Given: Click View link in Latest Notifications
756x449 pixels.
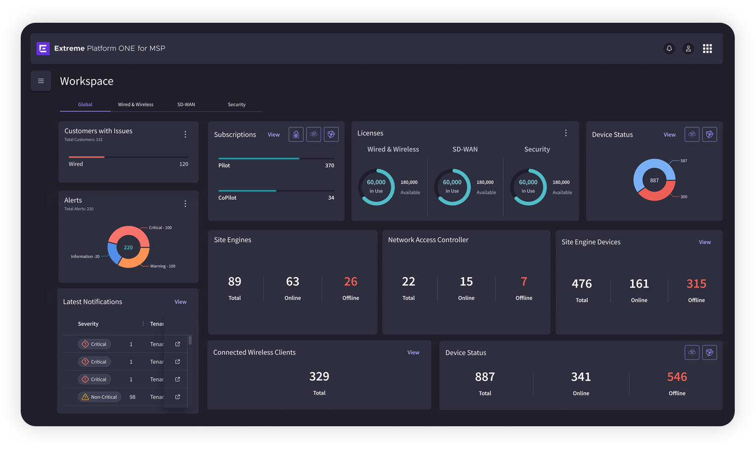Looking at the screenshot, I should [x=181, y=302].
